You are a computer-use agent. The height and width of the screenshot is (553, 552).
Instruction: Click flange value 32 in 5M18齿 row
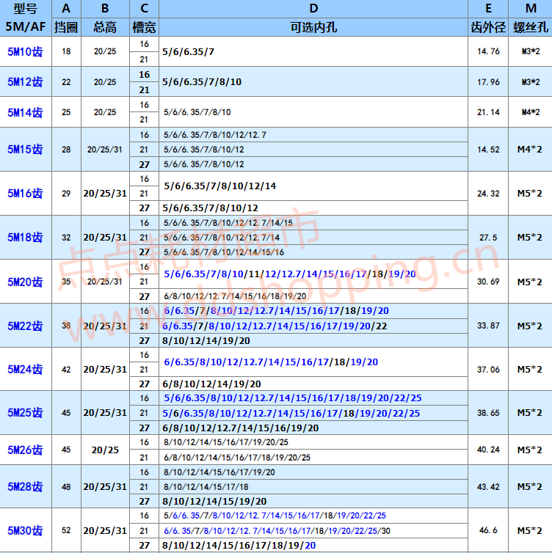[x=66, y=238]
